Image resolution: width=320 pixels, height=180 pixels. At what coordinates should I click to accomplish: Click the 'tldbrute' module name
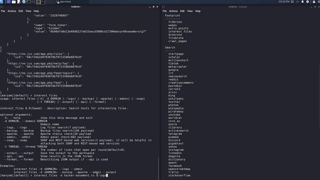tap(175, 22)
